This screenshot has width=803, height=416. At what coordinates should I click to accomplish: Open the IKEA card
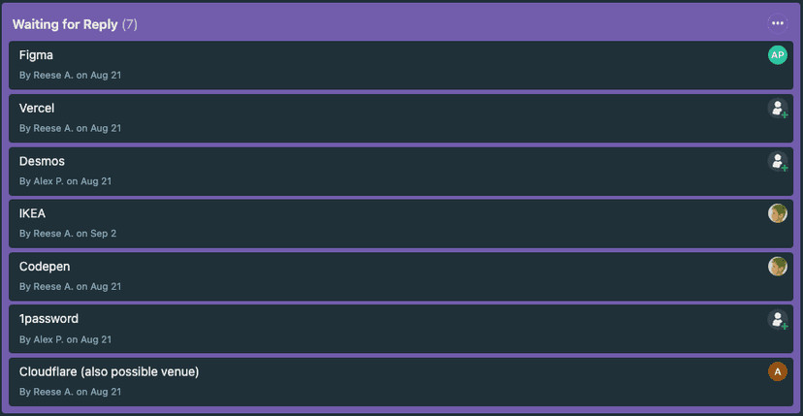click(32, 213)
